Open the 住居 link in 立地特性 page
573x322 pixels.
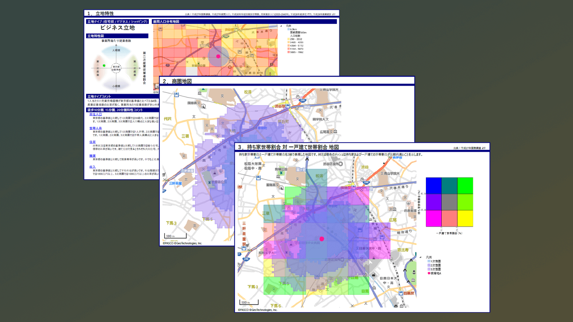(93, 142)
